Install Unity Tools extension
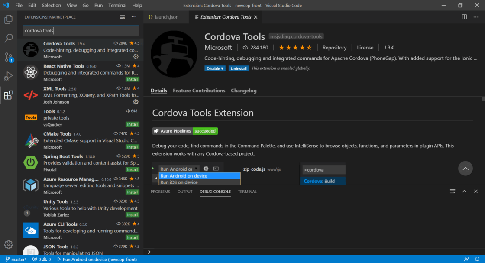This screenshot has width=485, height=263. tap(133, 215)
